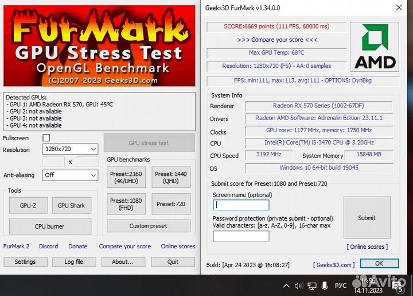Image resolution: width=413 pixels, height=296 pixels.
Task: Click the custom width field left of x
Action: tap(53, 162)
